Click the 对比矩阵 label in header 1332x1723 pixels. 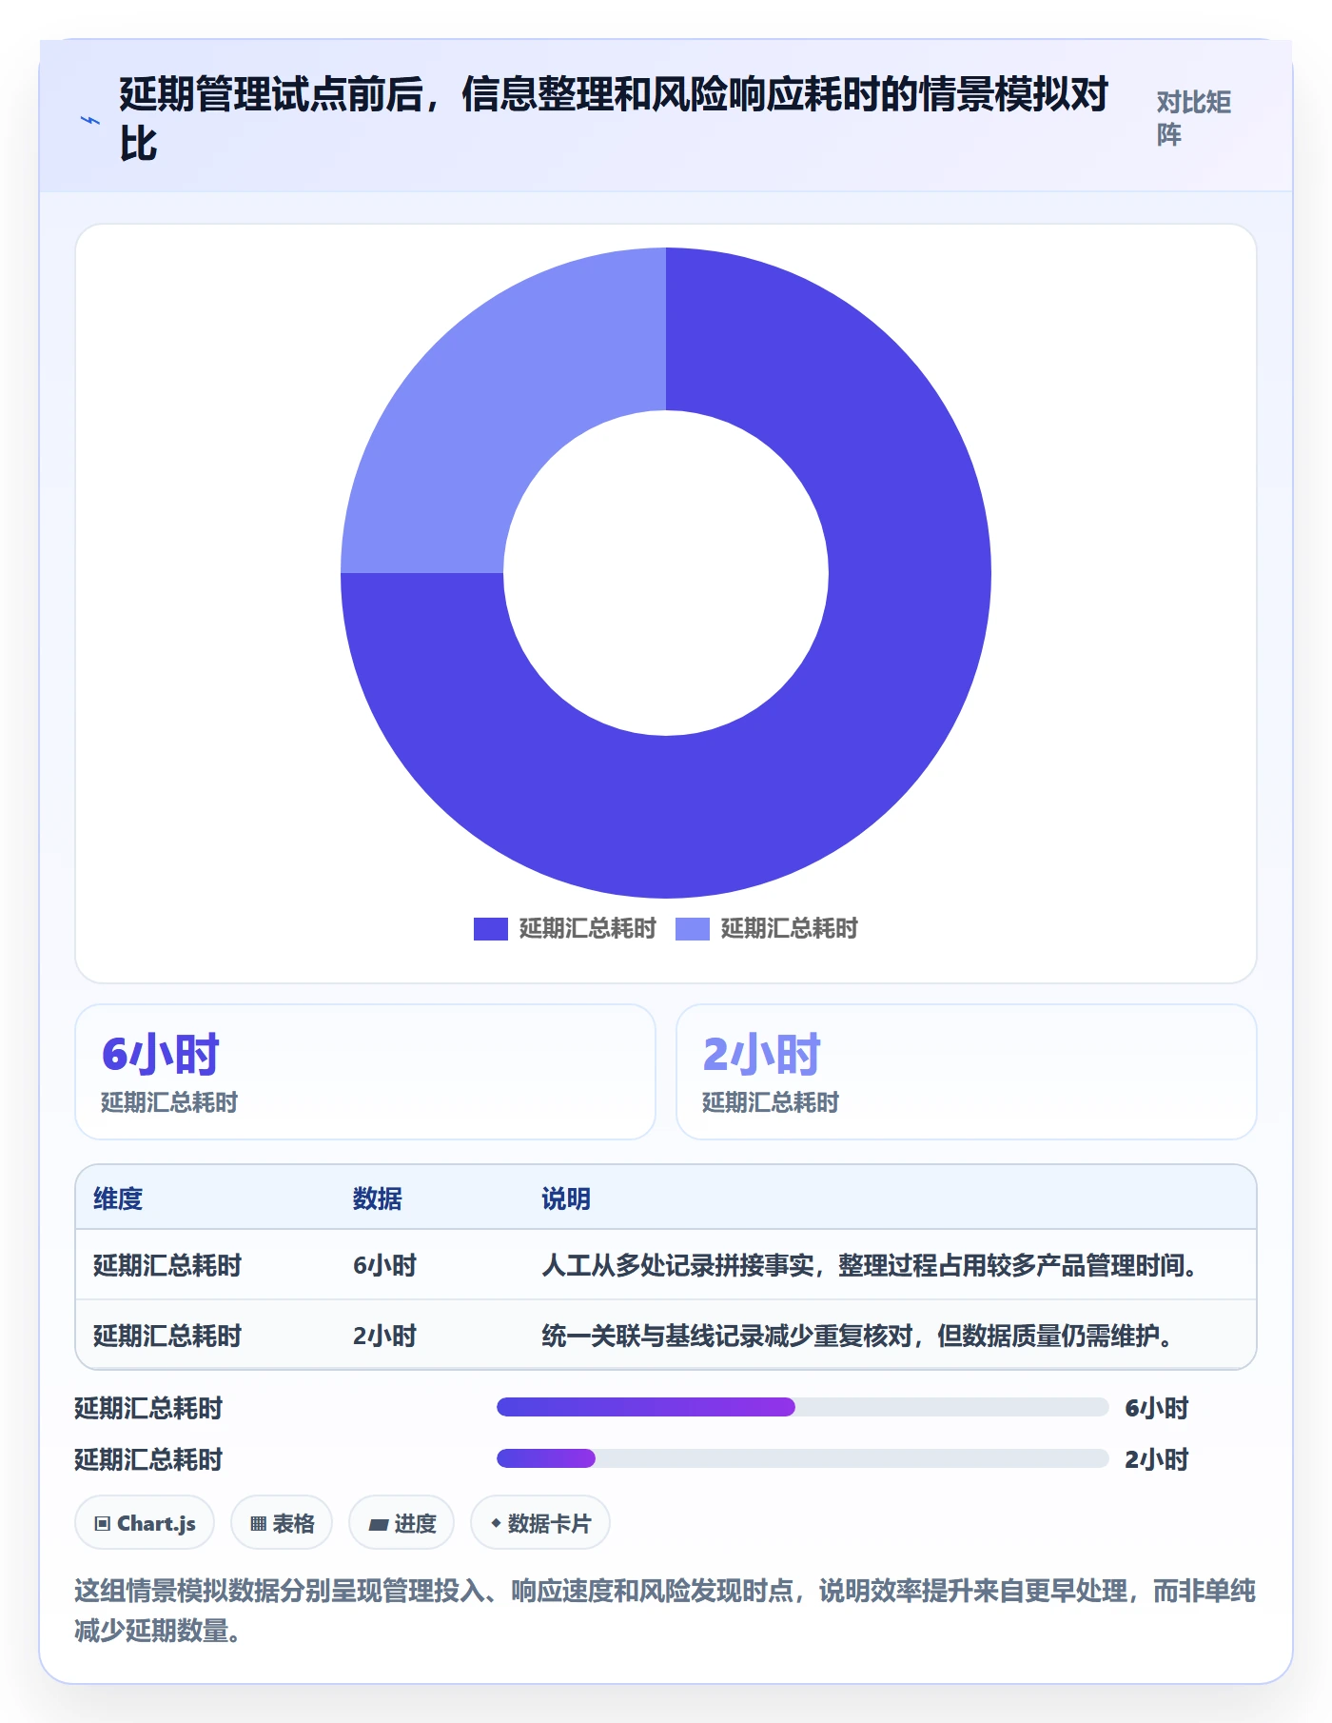[1194, 118]
